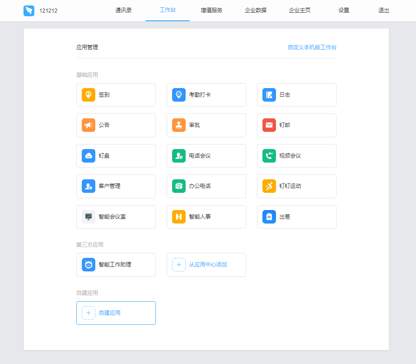Viewport: 416px width, 364px height.
Task: Open the 视频会议 video meeting app
Action: (x=296, y=156)
